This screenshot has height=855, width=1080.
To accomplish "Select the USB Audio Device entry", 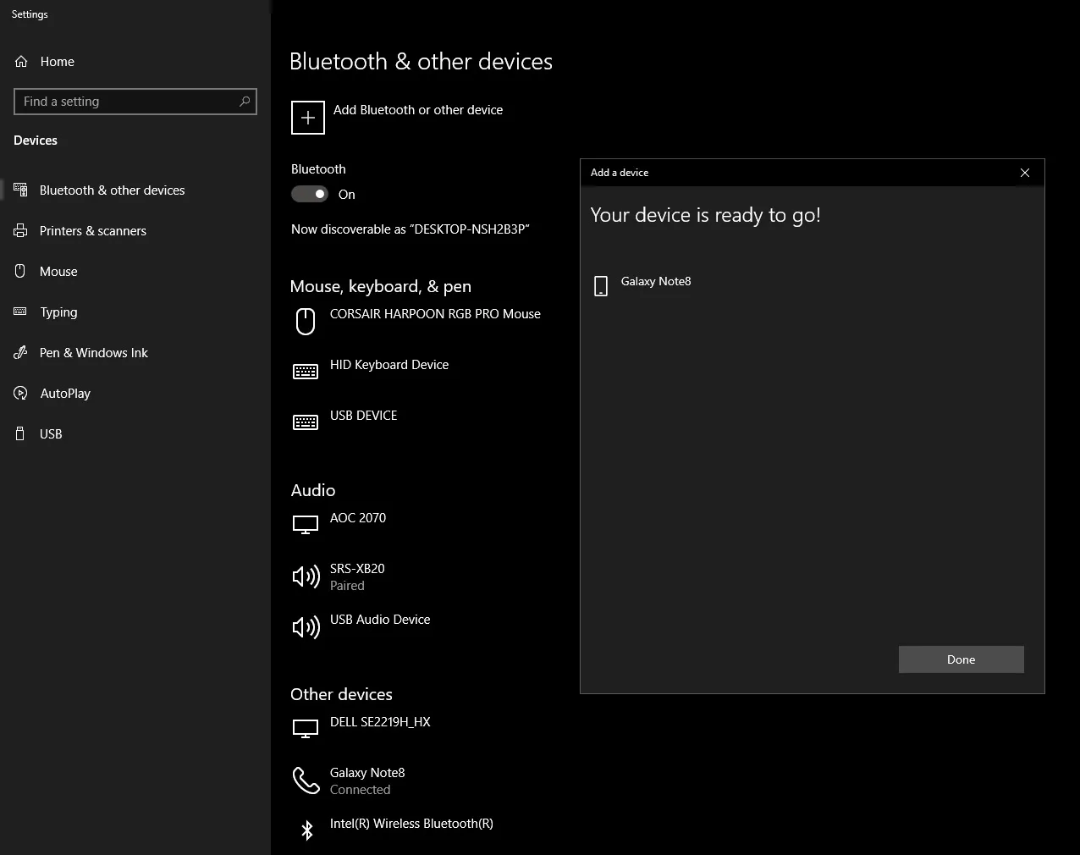I will (380, 620).
